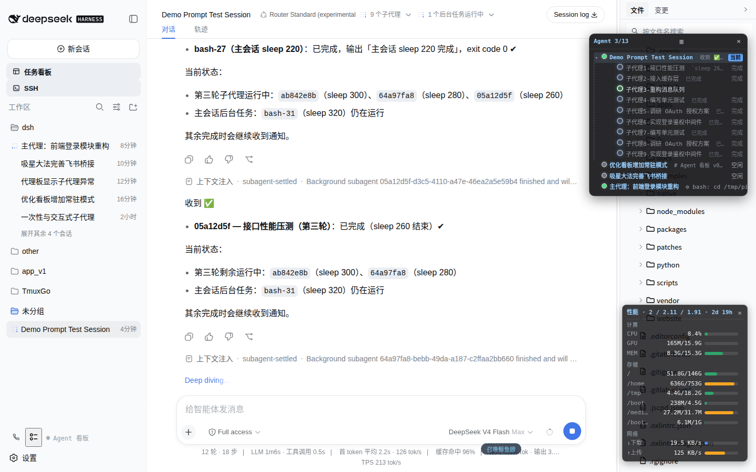Expand the other folder
The height and width of the screenshot is (472, 756).
[x=73, y=251]
